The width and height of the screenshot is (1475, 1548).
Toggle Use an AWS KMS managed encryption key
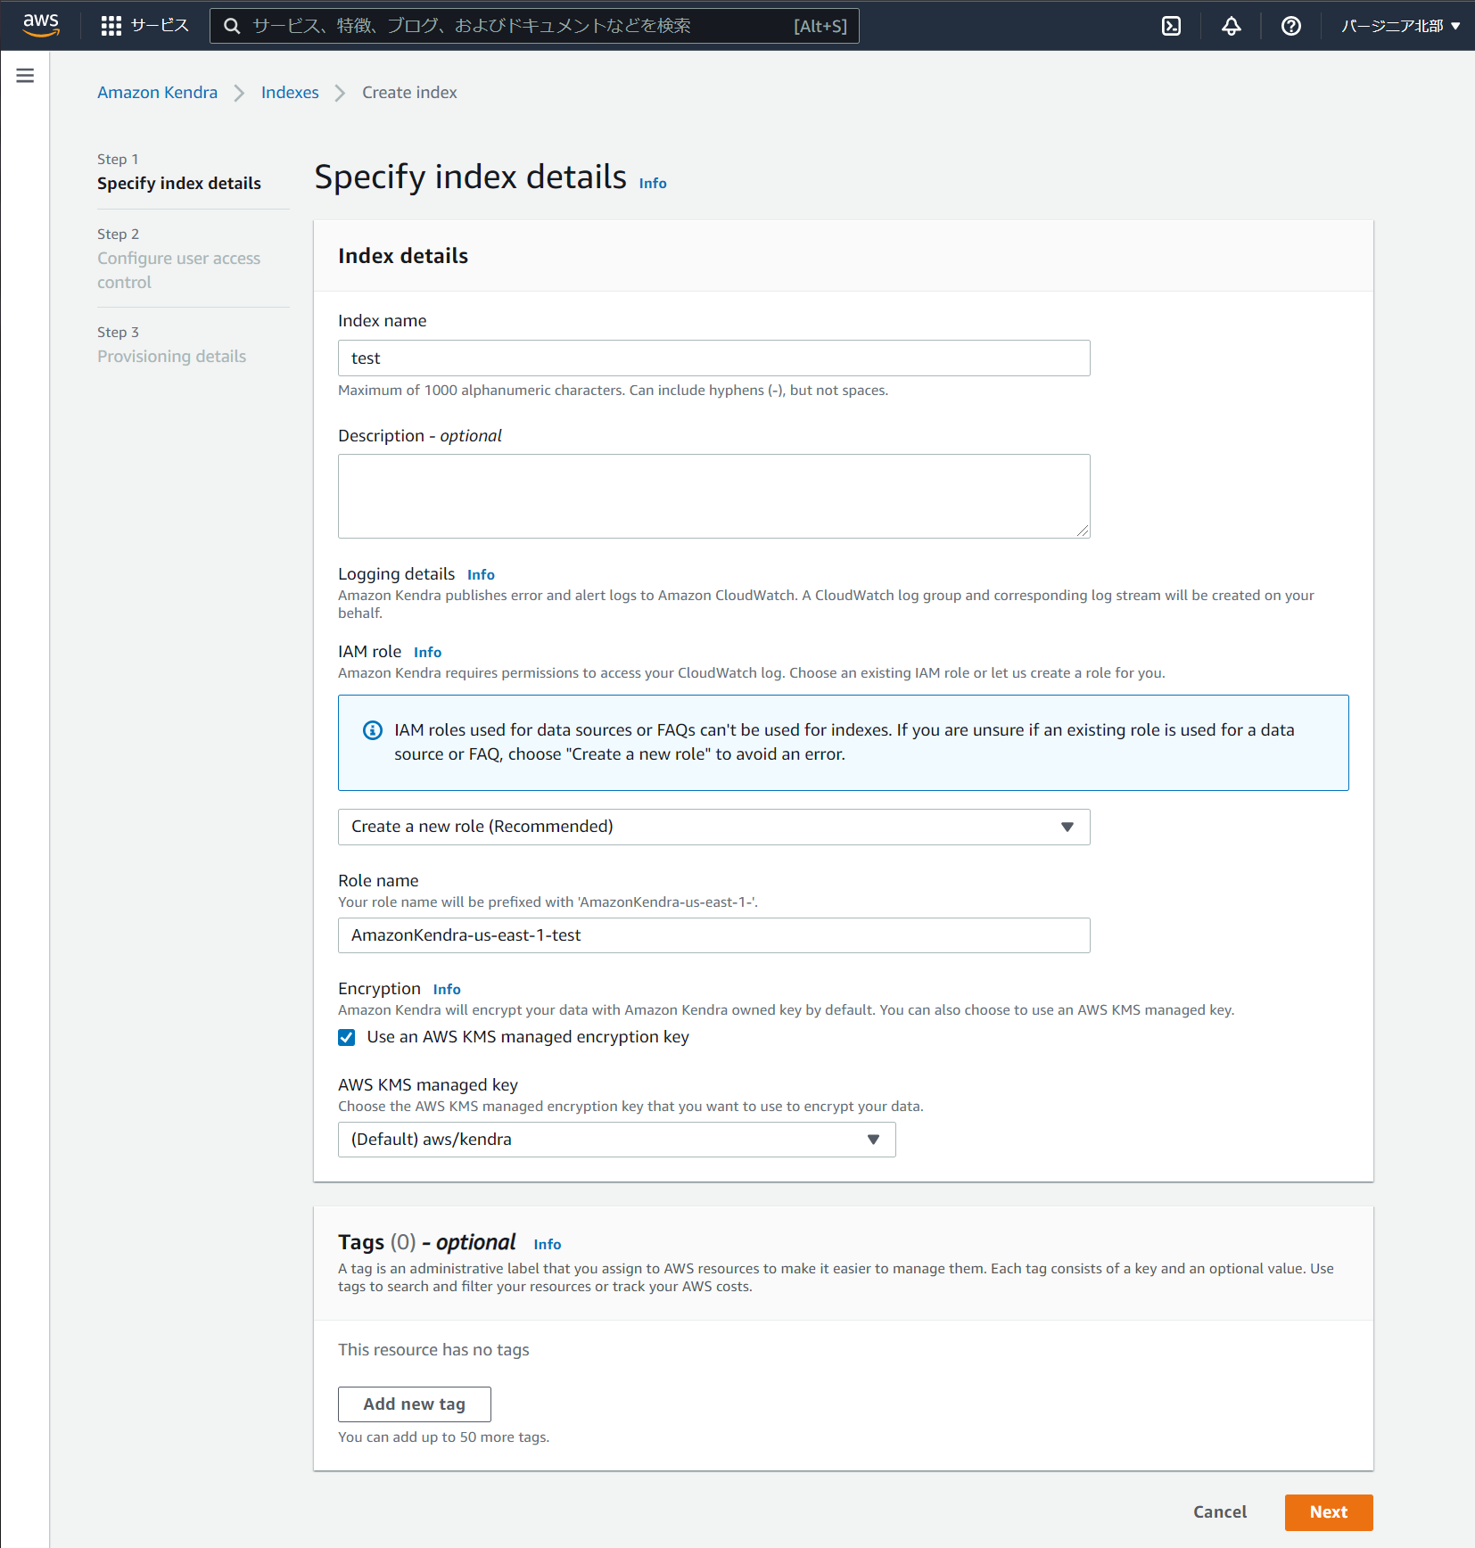point(347,1037)
